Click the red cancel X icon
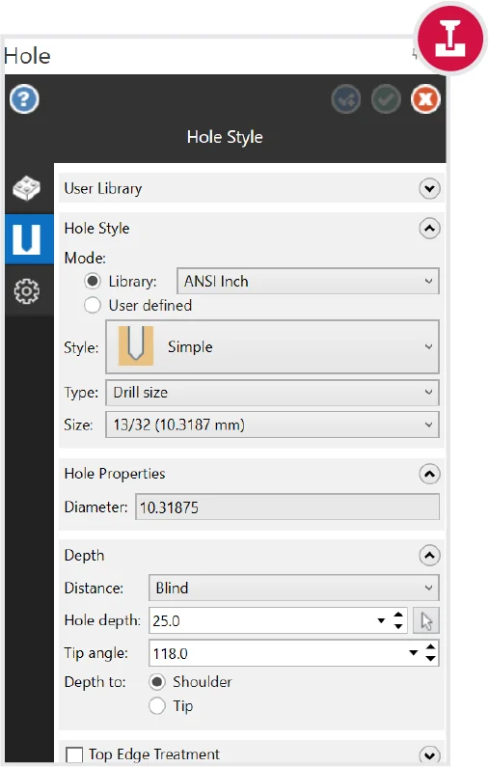The width and height of the screenshot is (489, 767). tap(425, 99)
